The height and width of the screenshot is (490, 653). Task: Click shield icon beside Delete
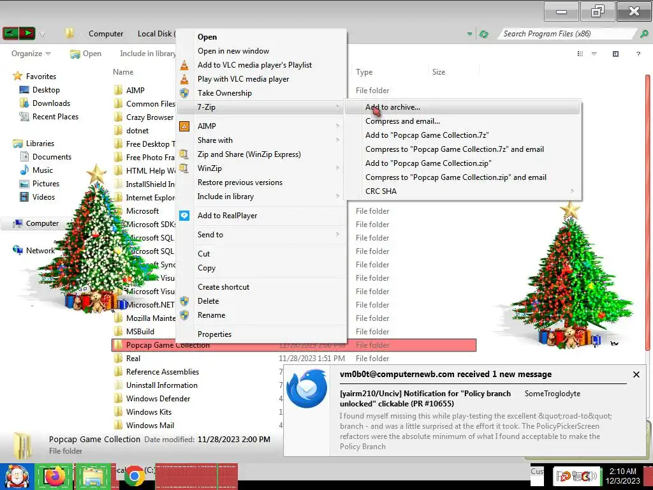tap(184, 301)
